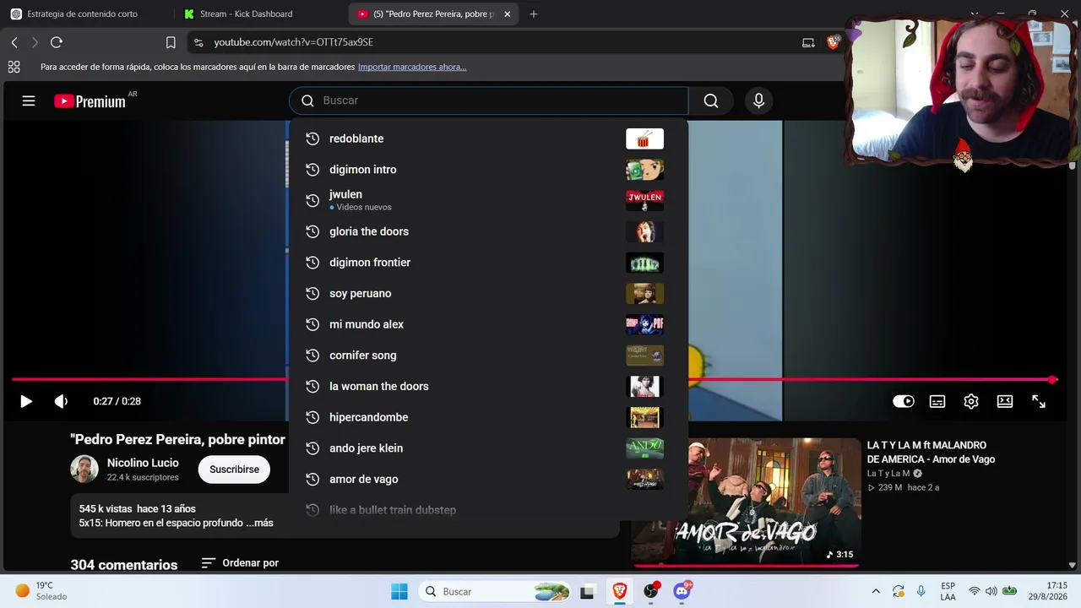Viewport: 1081px width, 608px height.
Task: Open the 'Ordenar por' comment sort dropdown
Action: [x=240, y=563]
